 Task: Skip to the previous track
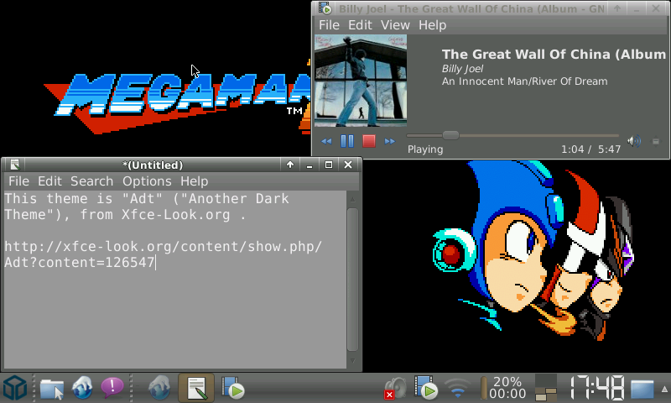pyautogui.click(x=325, y=141)
